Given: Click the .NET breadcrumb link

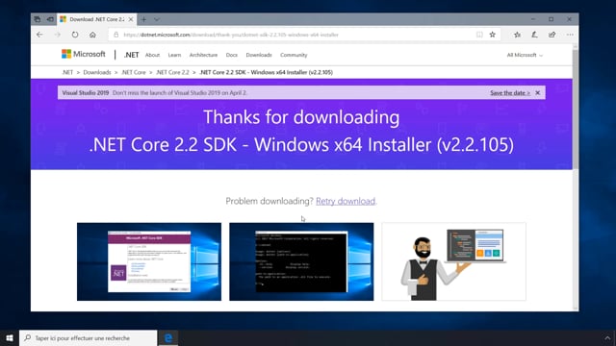Looking at the screenshot, I should pos(67,72).
